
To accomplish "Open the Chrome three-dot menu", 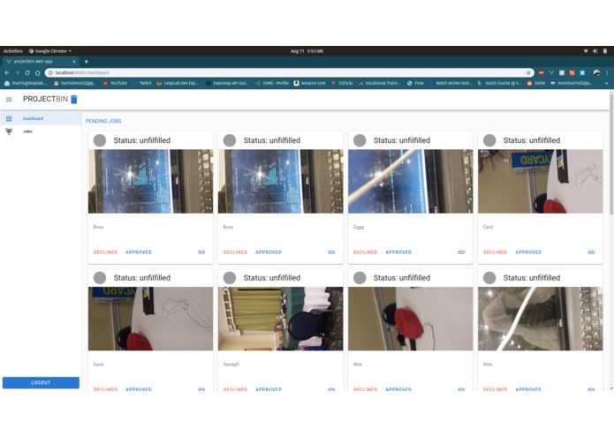I will (x=607, y=72).
